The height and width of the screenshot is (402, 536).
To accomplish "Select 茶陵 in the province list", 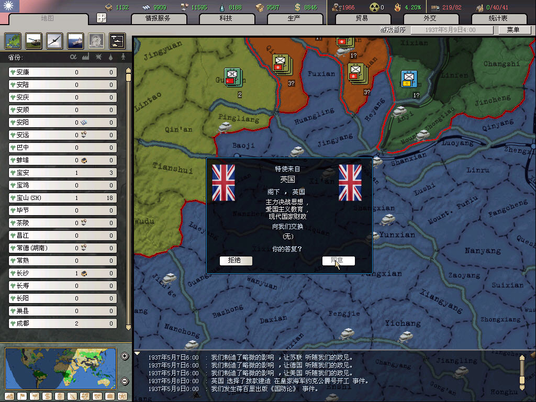I will [x=63, y=223].
